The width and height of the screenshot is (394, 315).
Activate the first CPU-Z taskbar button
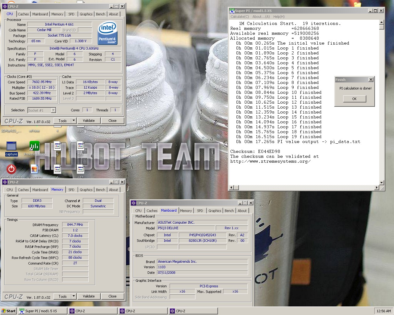coord(93,311)
